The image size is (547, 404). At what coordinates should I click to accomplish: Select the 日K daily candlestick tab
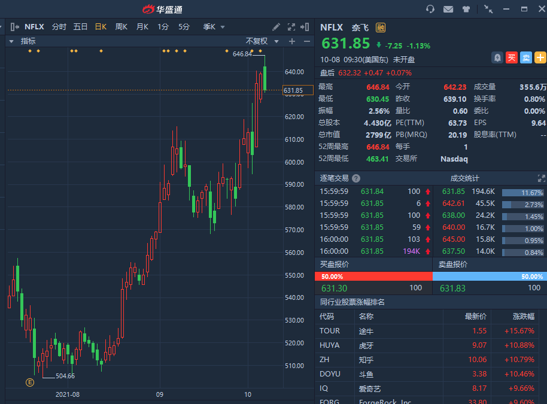point(101,27)
